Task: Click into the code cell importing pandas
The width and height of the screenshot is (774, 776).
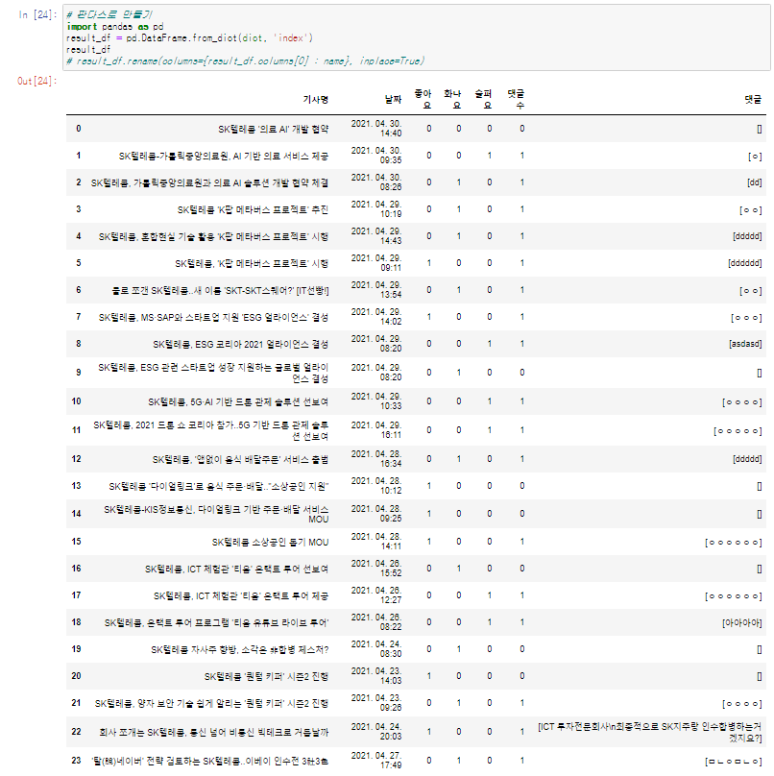Action: [x=417, y=37]
